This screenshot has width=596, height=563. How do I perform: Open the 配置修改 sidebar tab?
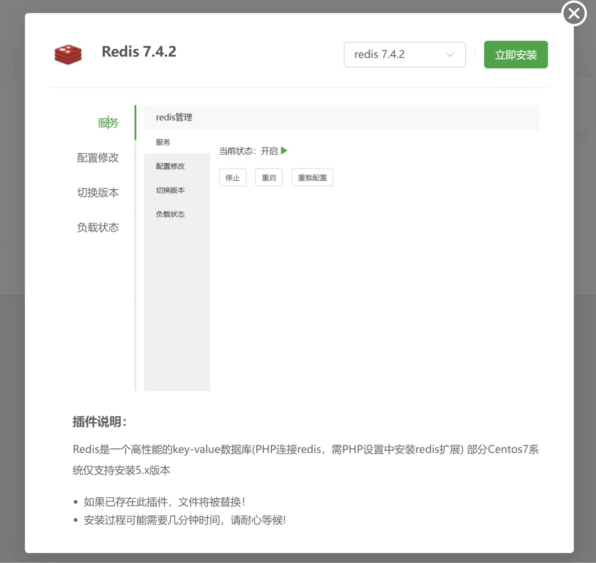98,158
